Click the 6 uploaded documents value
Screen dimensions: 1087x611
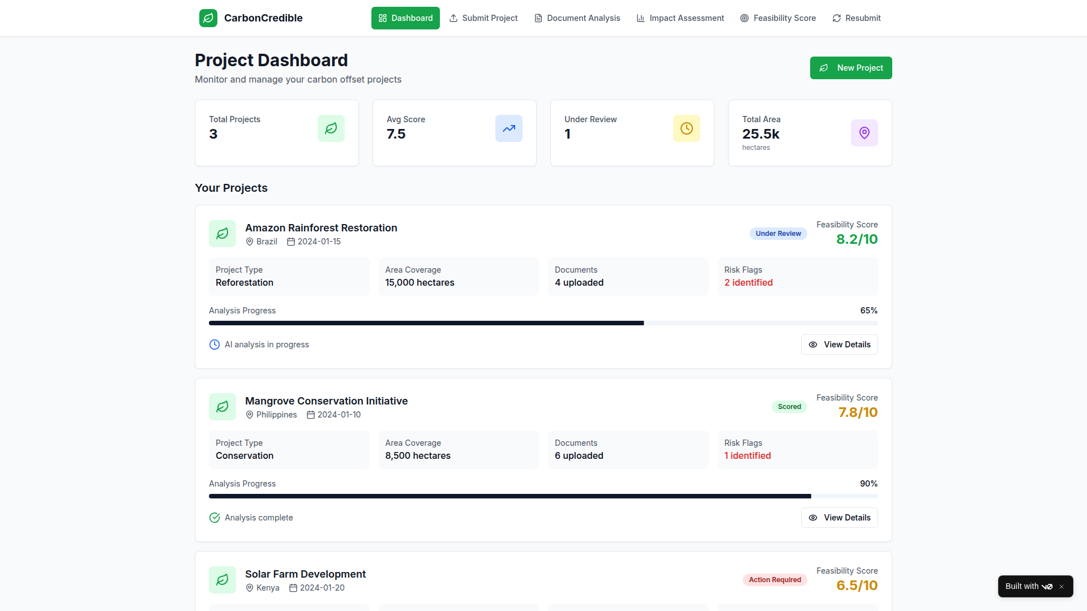click(579, 456)
